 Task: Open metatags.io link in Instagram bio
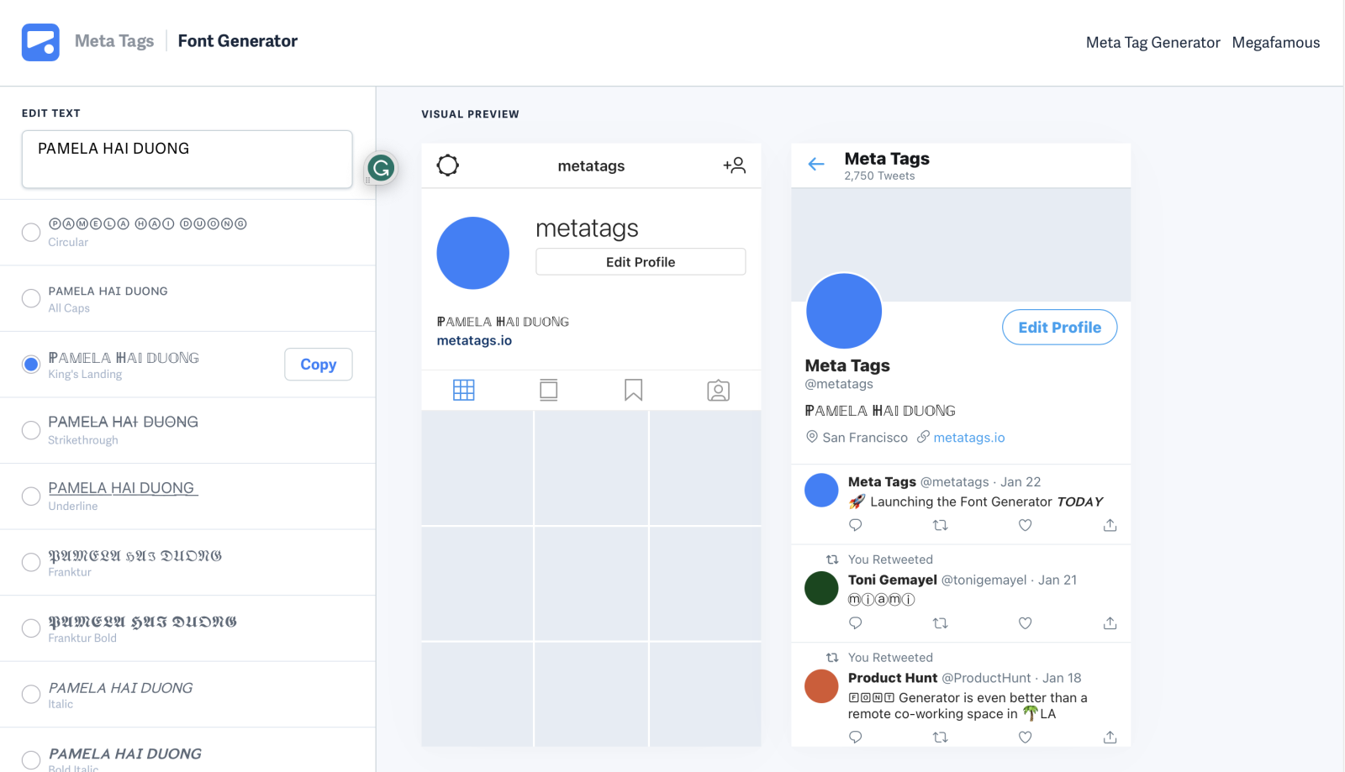click(x=474, y=340)
